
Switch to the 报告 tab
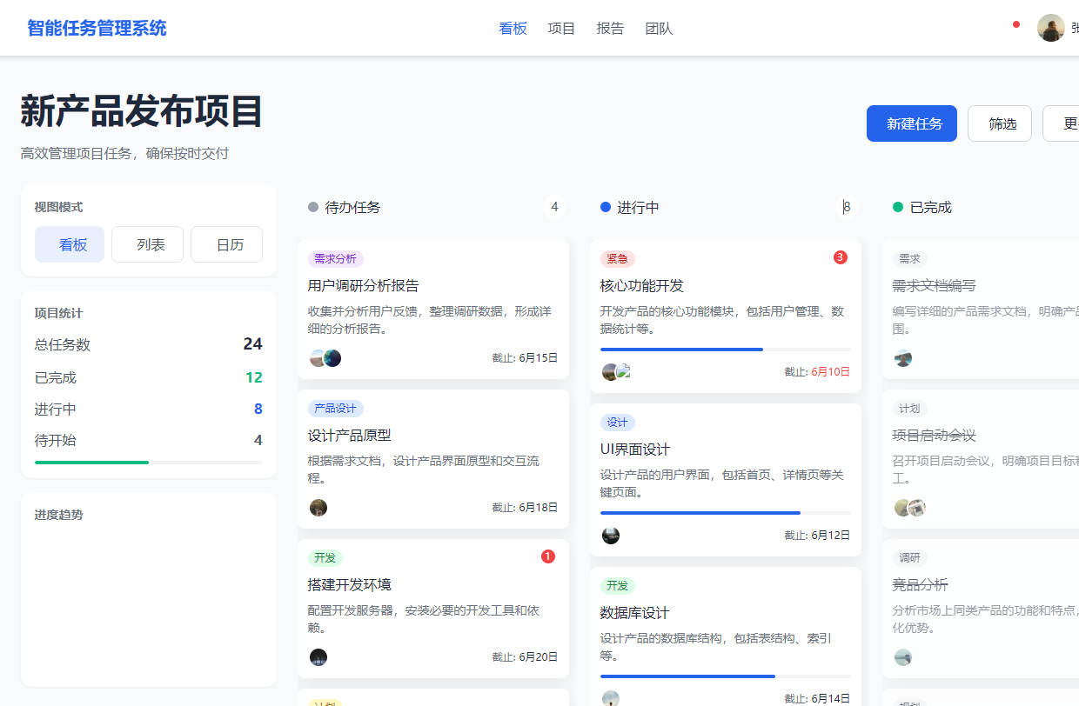point(610,28)
